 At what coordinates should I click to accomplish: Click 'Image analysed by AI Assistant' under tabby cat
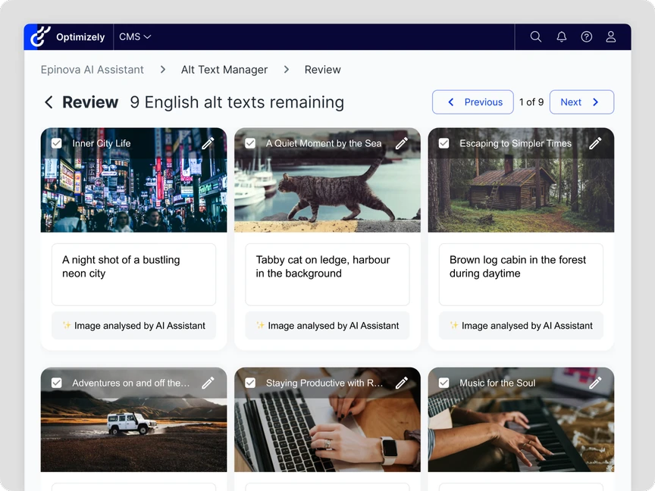(x=327, y=325)
